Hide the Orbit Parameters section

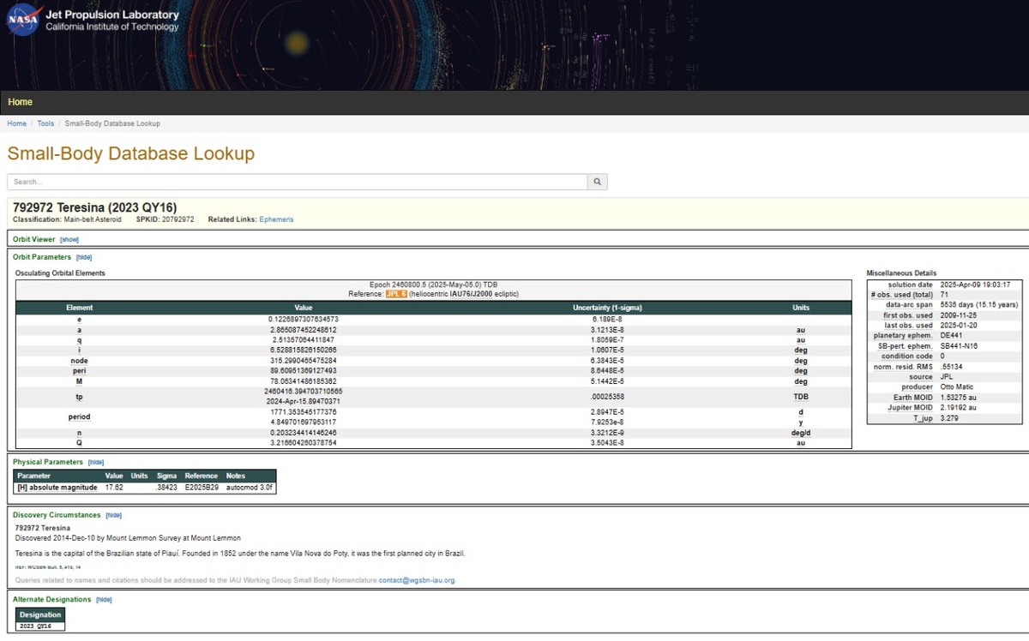click(84, 257)
